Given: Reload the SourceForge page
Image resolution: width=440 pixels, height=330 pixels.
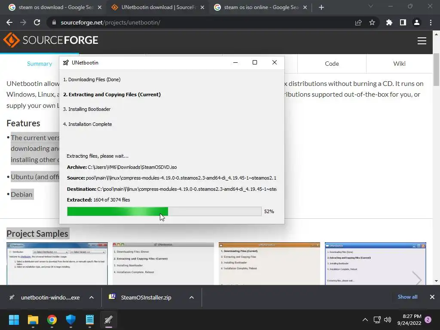Looking at the screenshot, I should [x=37, y=22].
